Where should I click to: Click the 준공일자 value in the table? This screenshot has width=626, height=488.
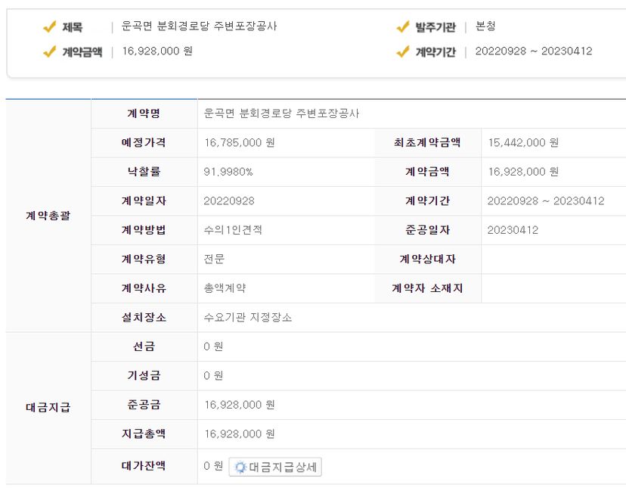pos(513,230)
